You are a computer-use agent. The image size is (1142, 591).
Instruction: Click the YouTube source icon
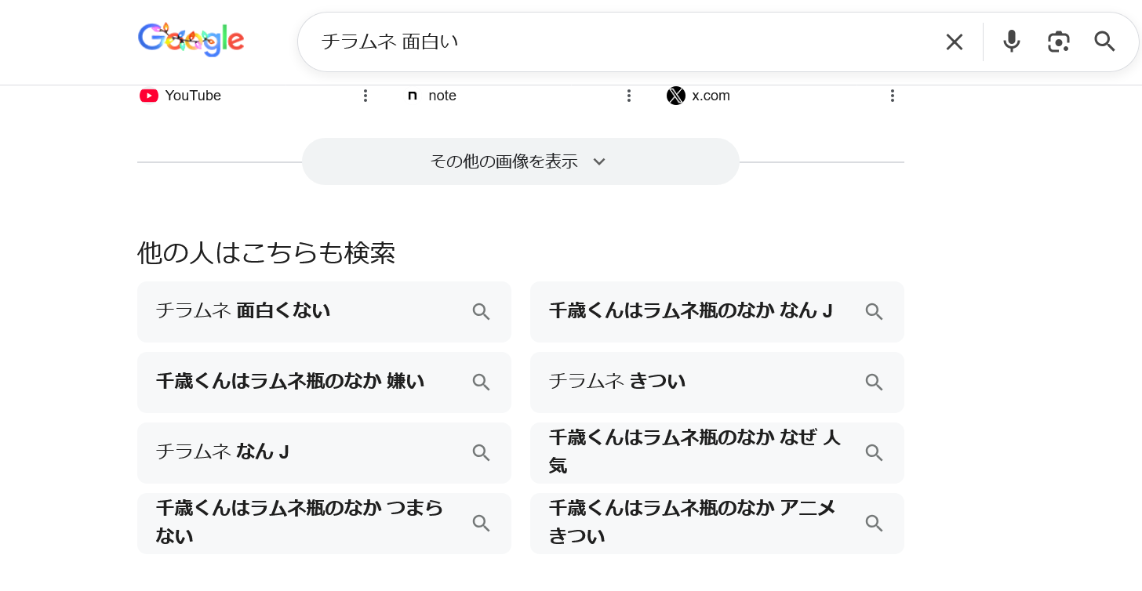pos(149,96)
